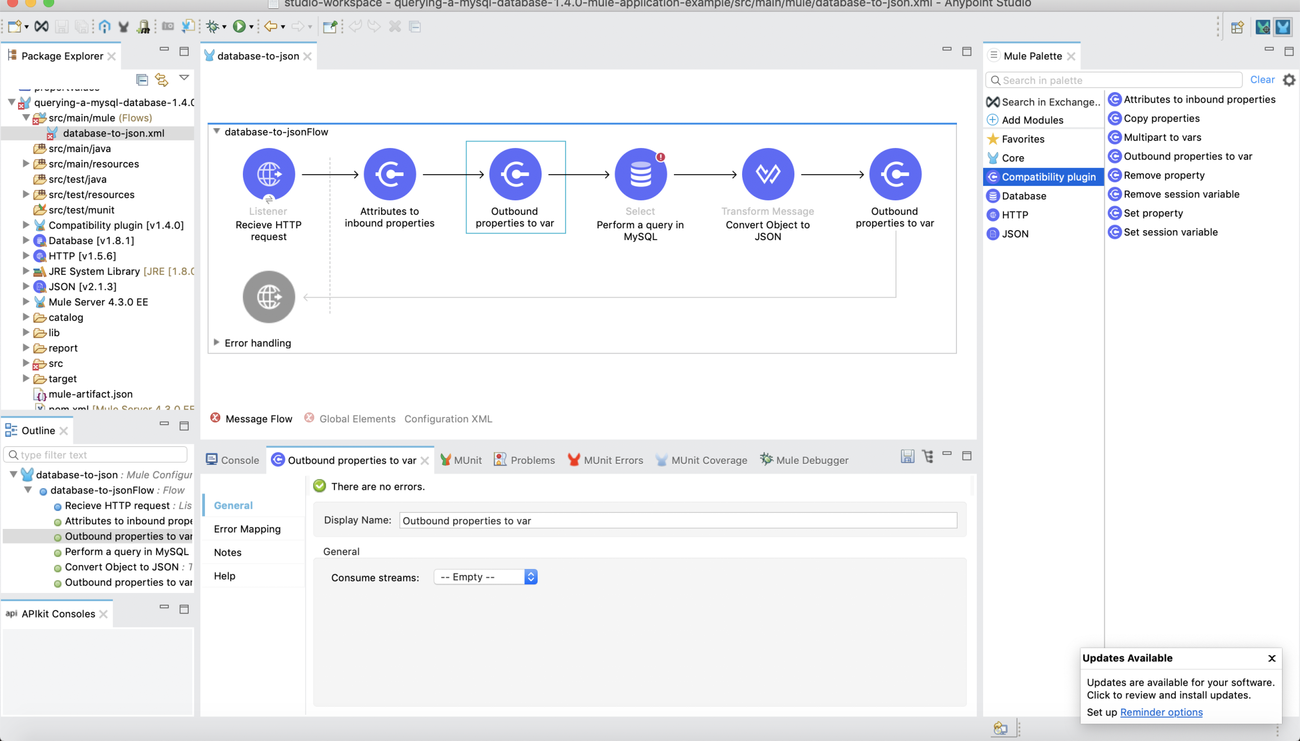
Task: Click the Display Name input field
Action: 677,520
